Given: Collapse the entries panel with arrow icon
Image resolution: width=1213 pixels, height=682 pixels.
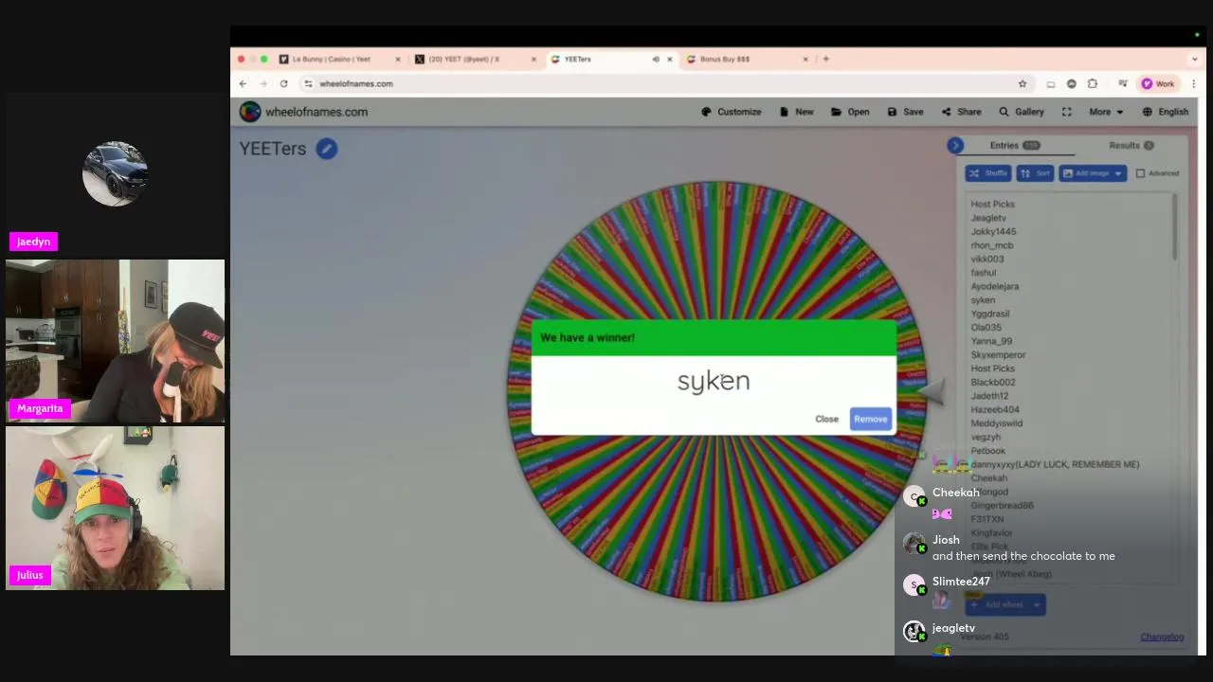Looking at the screenshot, I should click(x=955, y=145).
